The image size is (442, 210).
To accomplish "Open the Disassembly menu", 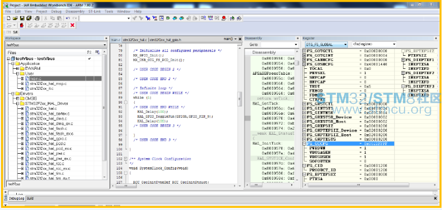I will (75, 11).
